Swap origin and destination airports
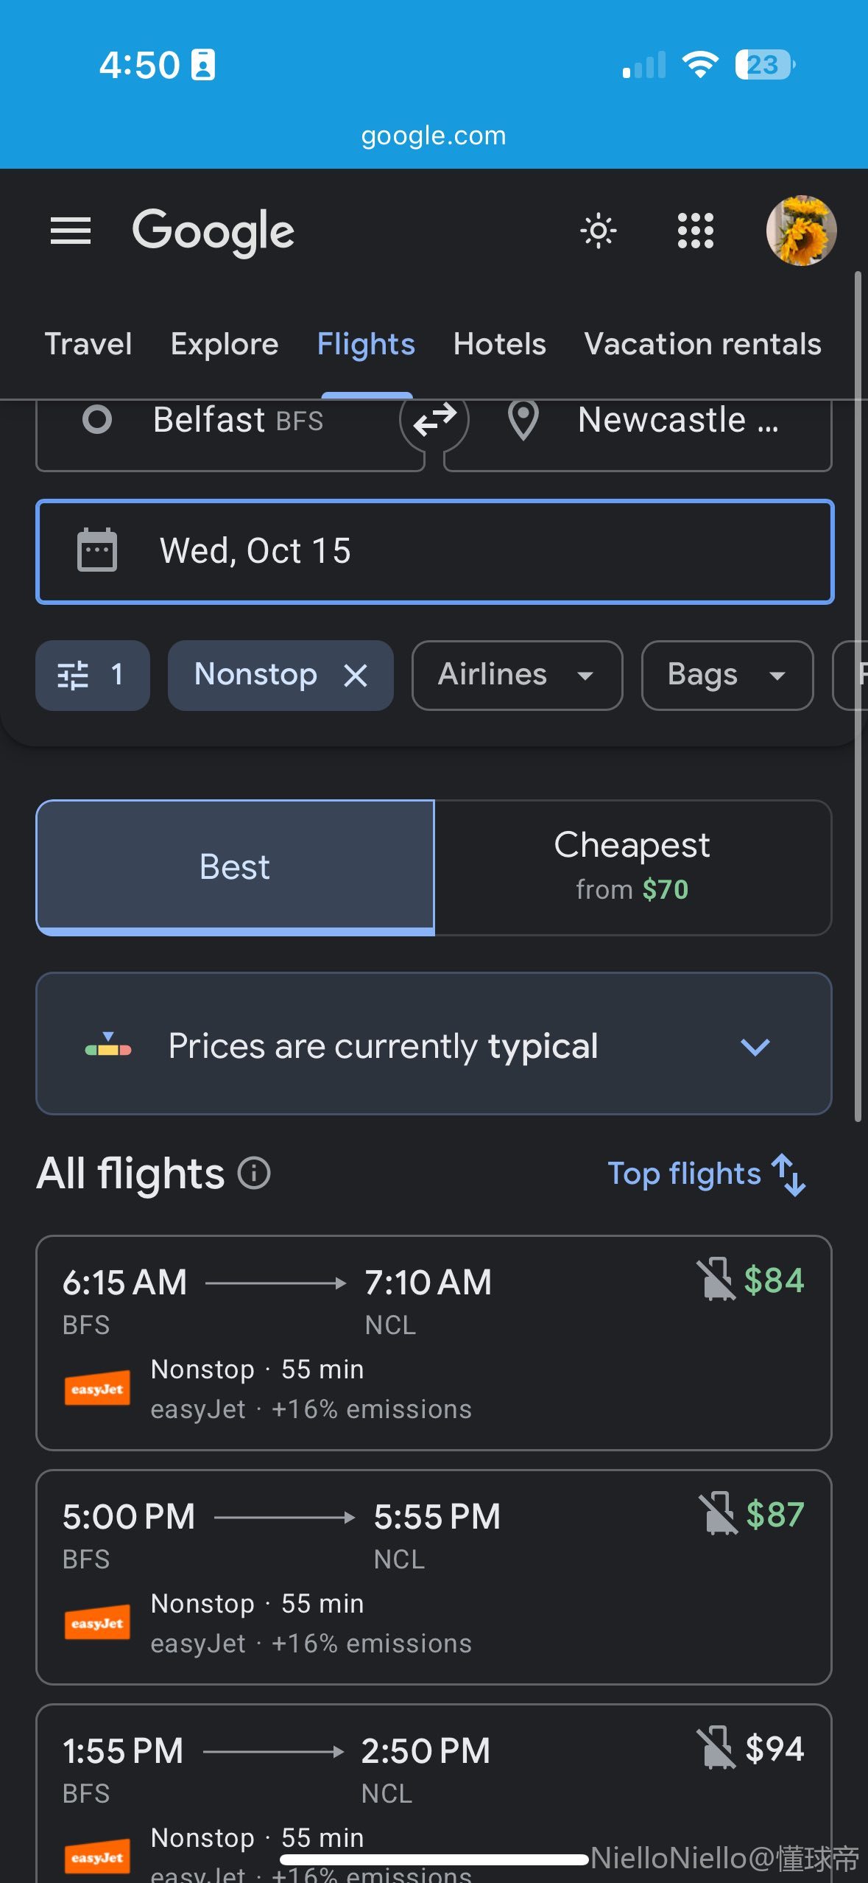Screen dimensions: 868x1883 pyautogui.click(x=434, y=421)
